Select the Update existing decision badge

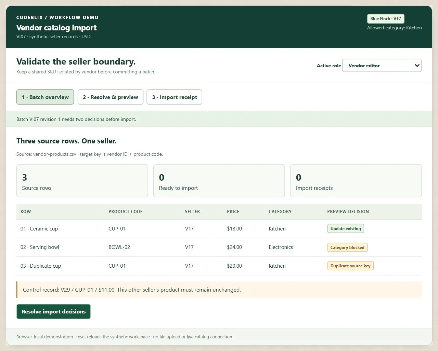click(x=346, y=229)
